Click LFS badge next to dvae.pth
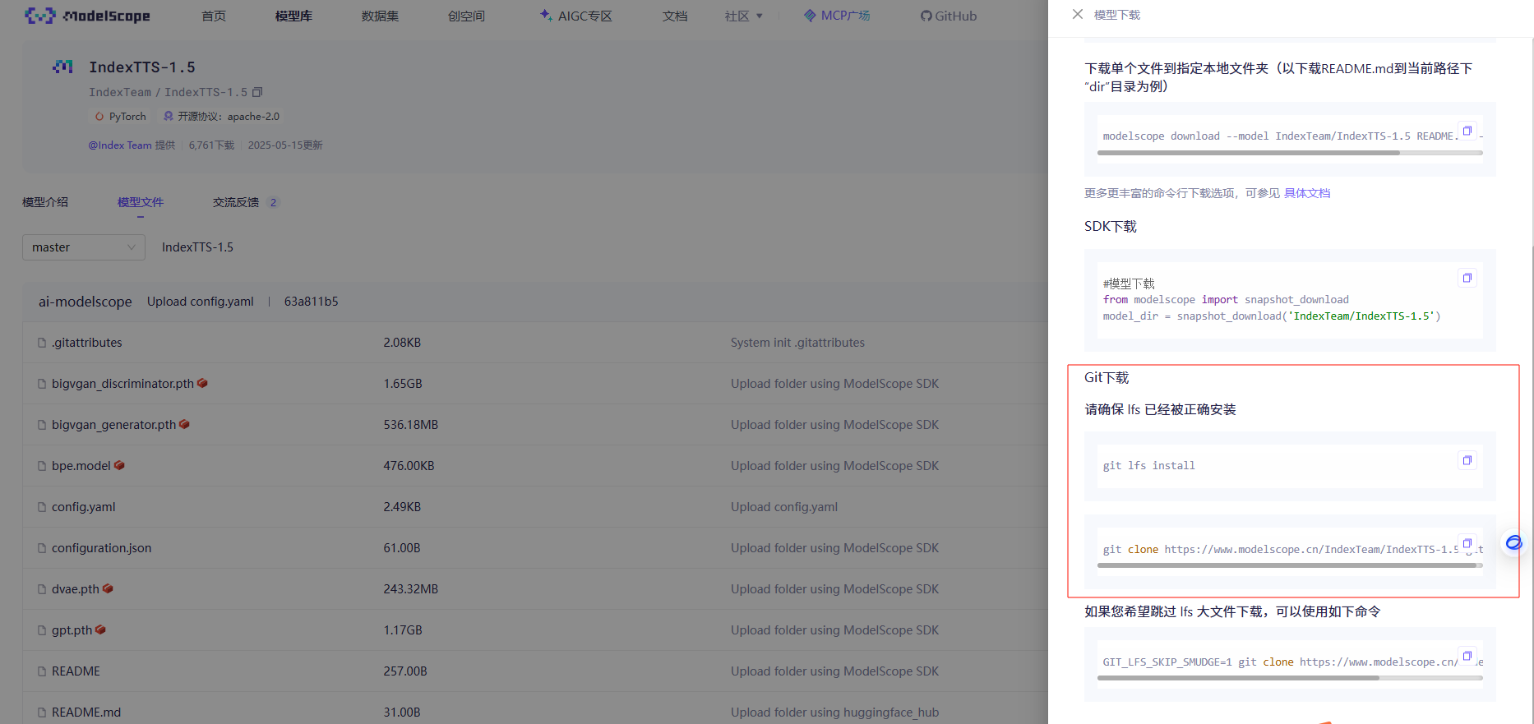The width and height of the screenshot is (1534, 724). tap(108, 588)
